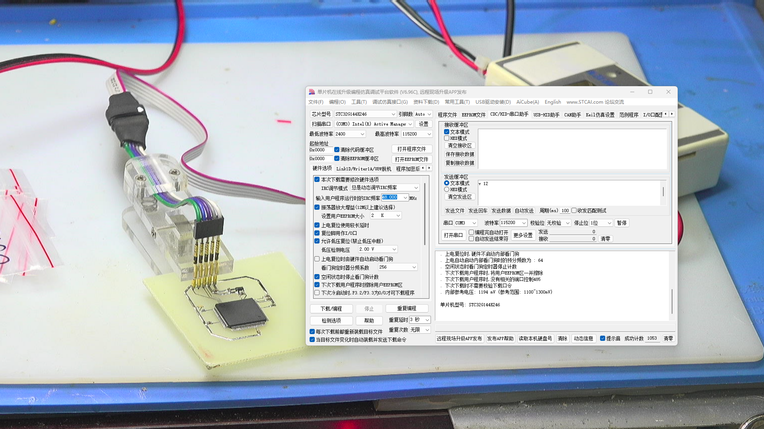Switch to Link1D/Writer1A/U8W脱机 tab
This screenshot has height=429, width=764.
pyautogui.click(x=364, y=169)
